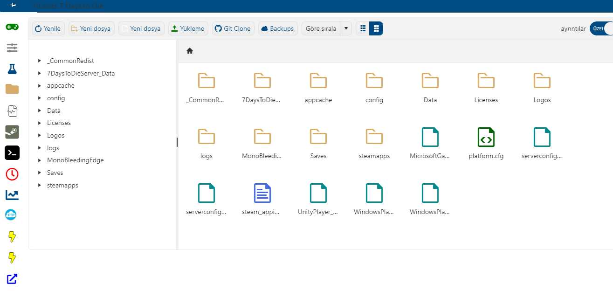The image size is (613, 298).
Task: Expand 7DaysToDieServer_Data tree node arrow
Action: coord(40,73)
